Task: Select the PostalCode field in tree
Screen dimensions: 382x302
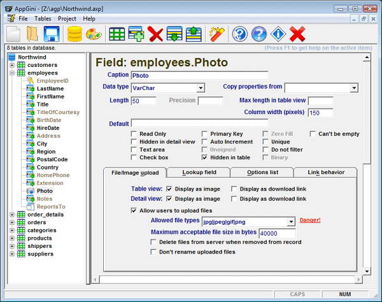Action: click(52, 159)
